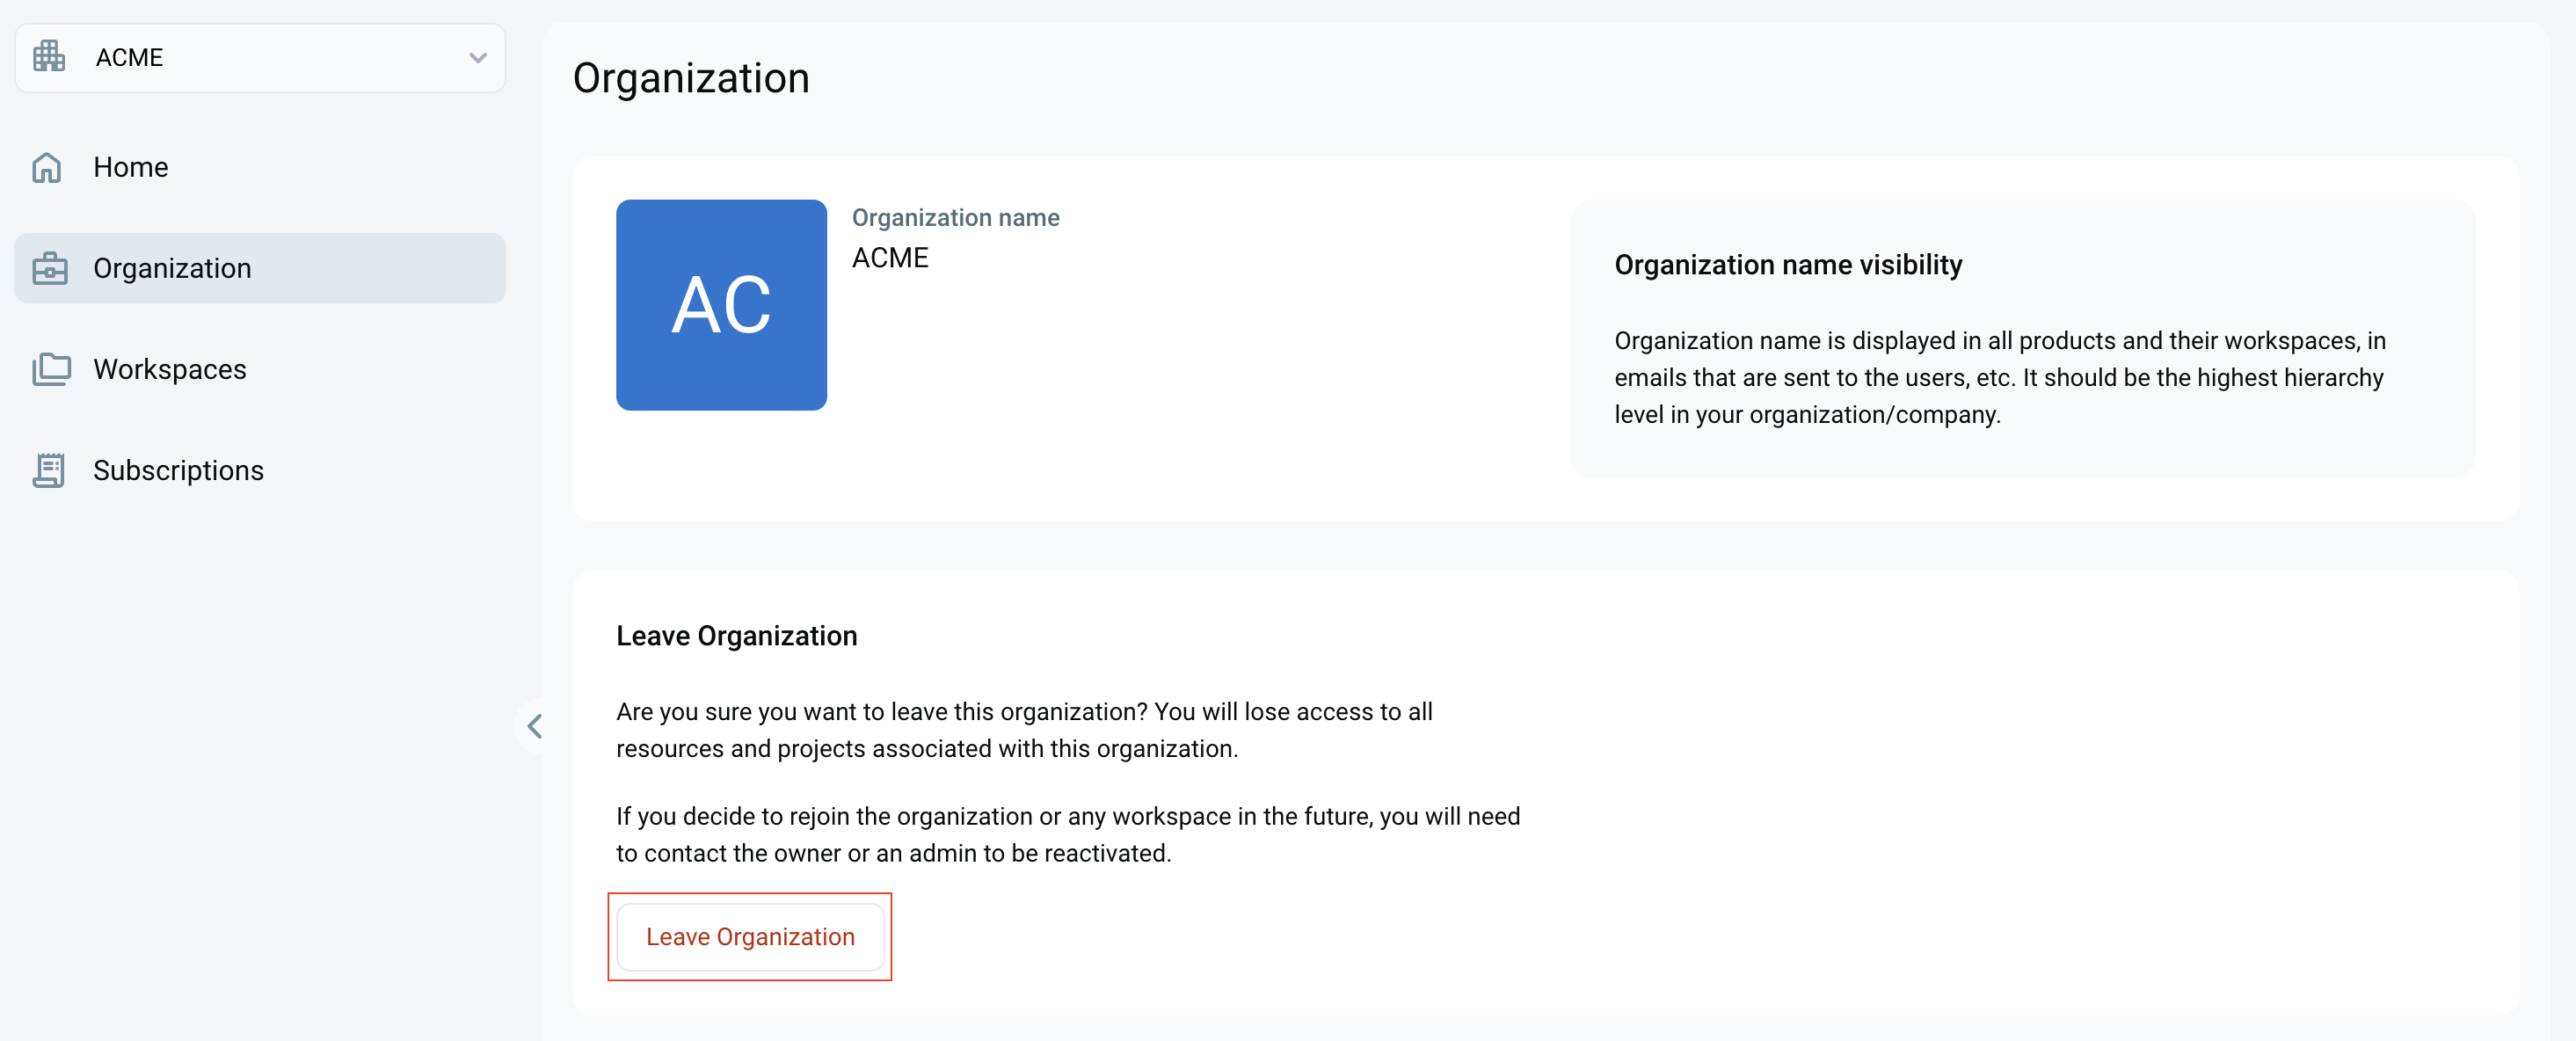Click the Organization name label
The width and height of the screenshot is (2576, 1041).
click(955, 218)
